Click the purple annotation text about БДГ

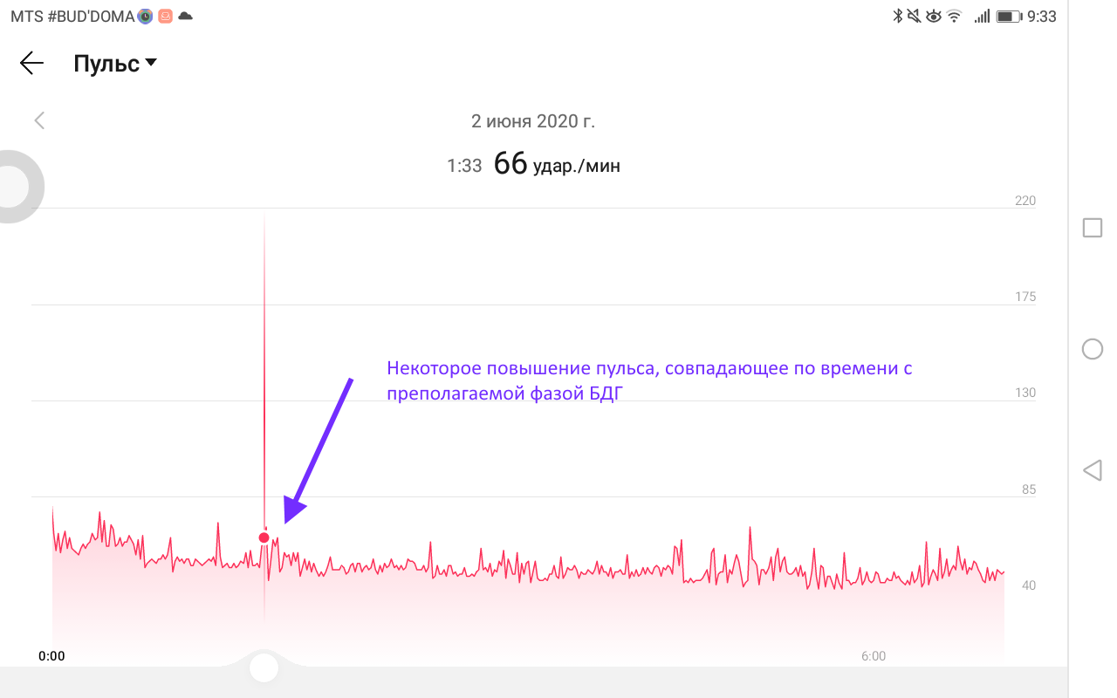(x=649, y=381)
